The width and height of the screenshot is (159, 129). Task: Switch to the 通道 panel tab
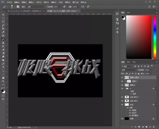pyautogui.click(x=128, y=62)
